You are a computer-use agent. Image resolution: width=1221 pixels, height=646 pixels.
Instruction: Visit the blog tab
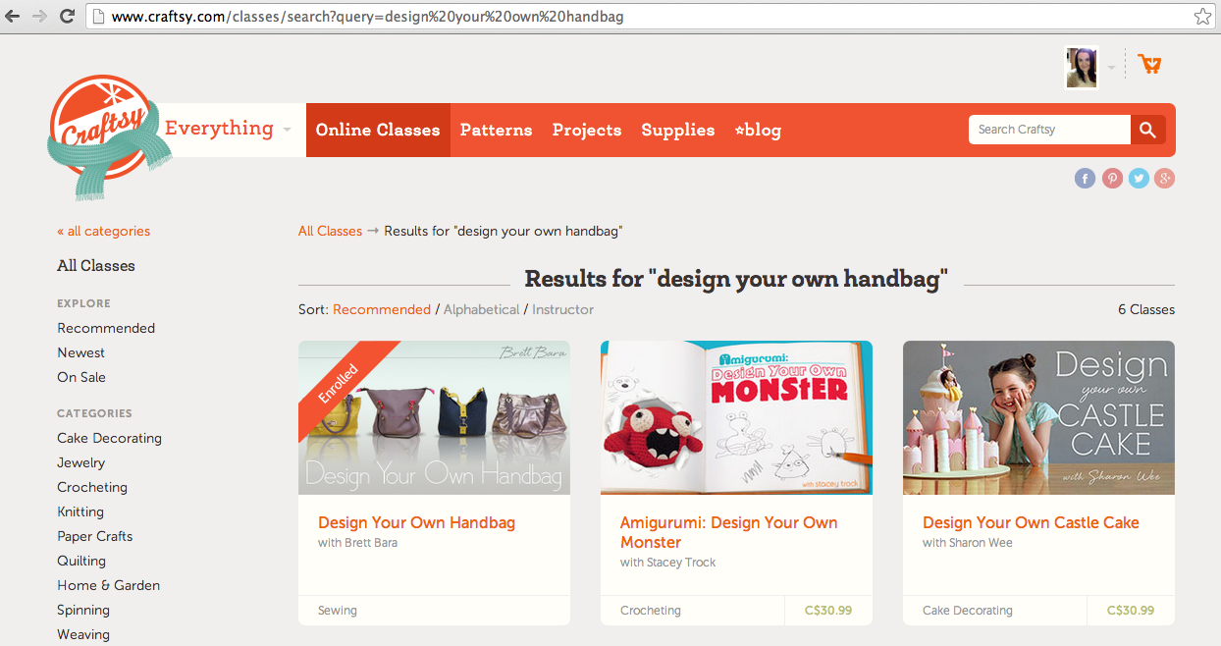(758, 130)
